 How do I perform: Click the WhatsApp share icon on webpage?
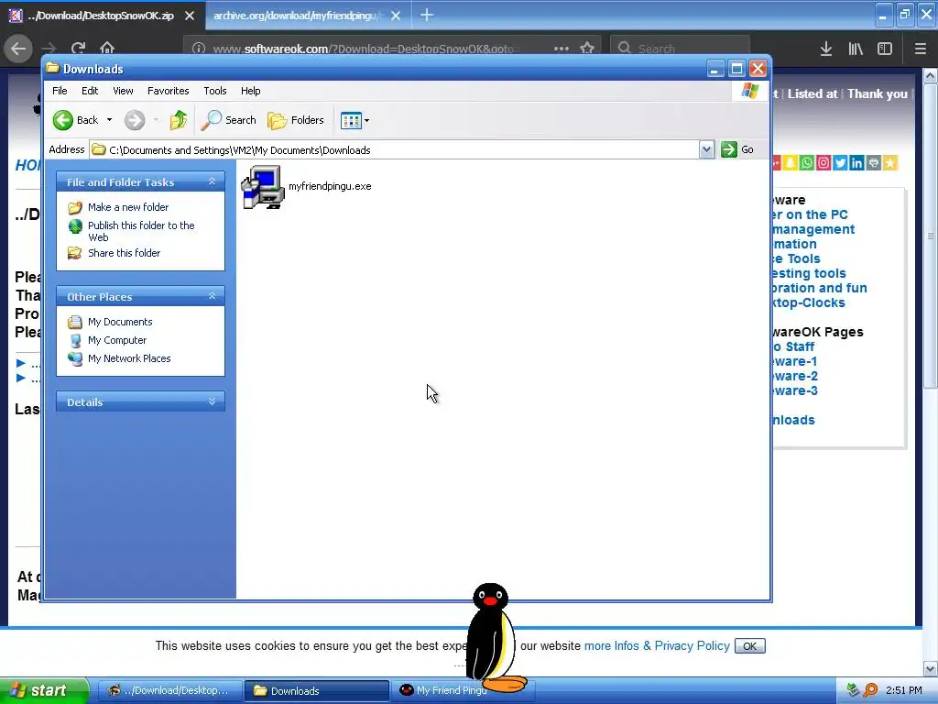point(806,163)
